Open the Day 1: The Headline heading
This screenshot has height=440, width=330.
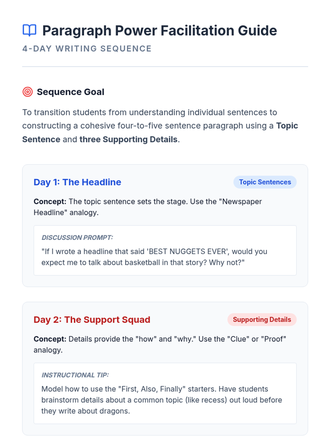point(77,182)
